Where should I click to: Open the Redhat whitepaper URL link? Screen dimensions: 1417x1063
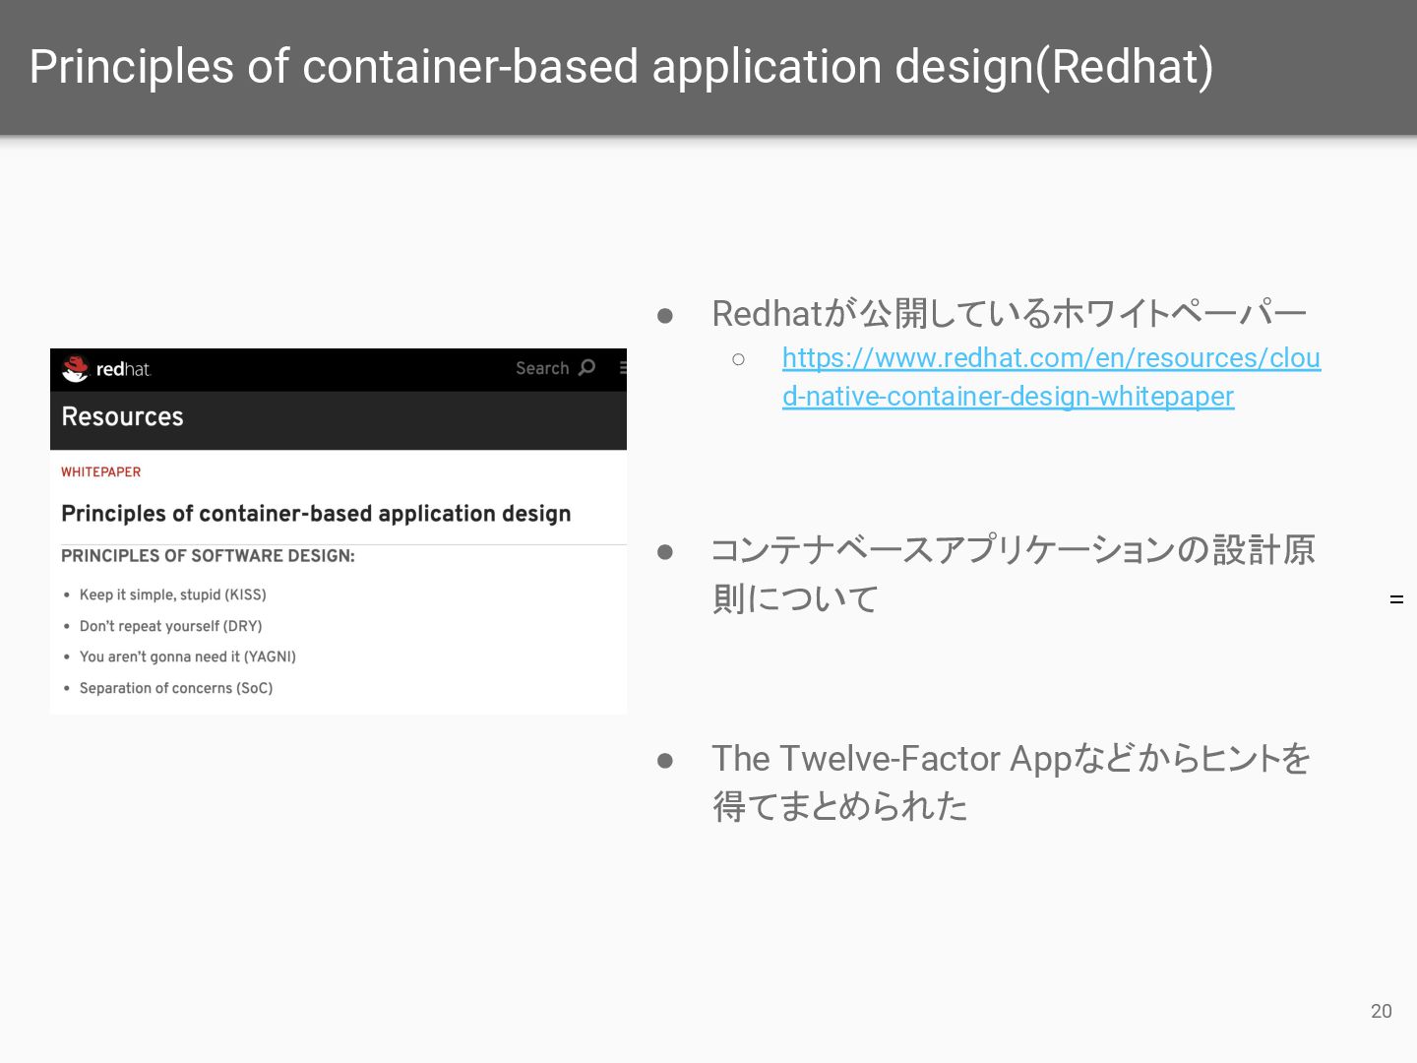(1051, 377)
